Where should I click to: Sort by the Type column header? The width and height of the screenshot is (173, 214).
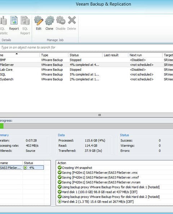(54, 55)
